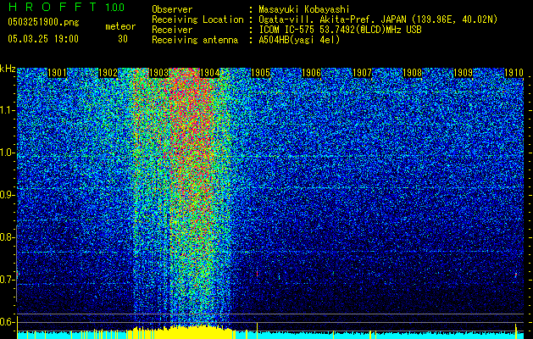Click the meteor count value 30
The width and height of the screenshot is (533, 339).
point(123,39)
